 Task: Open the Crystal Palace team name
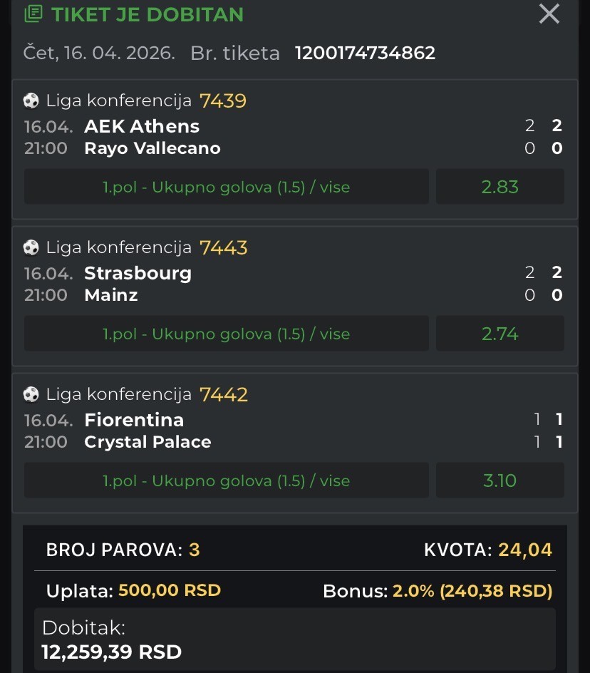[147, 442]
